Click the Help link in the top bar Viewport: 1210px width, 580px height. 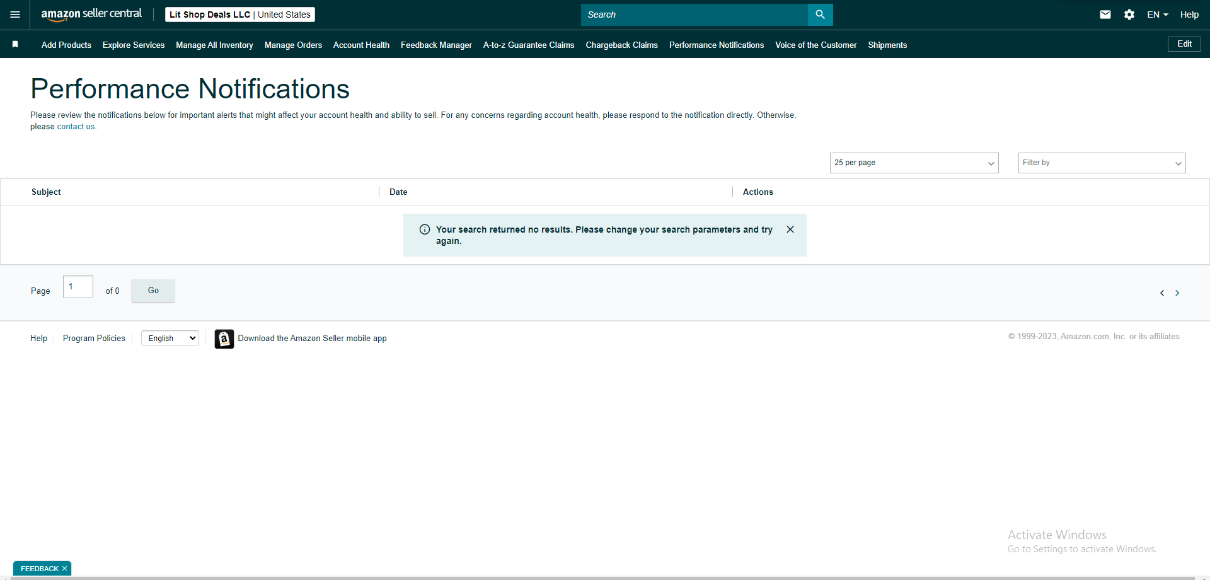[1189, 14]
